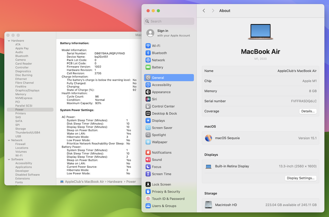Viewport: 329px width, 217px height.
Task: Open the Spotlight magnifier icon
Action: pos(148,135)
